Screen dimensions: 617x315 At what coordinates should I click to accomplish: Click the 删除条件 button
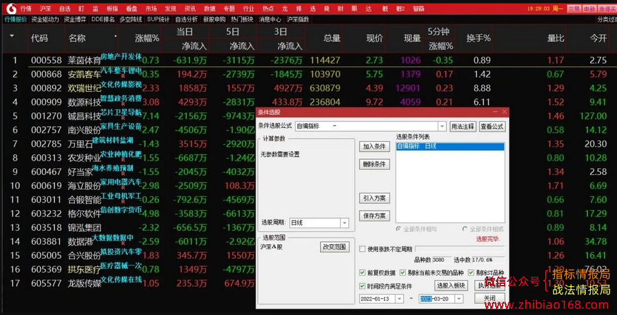point(374,164)
